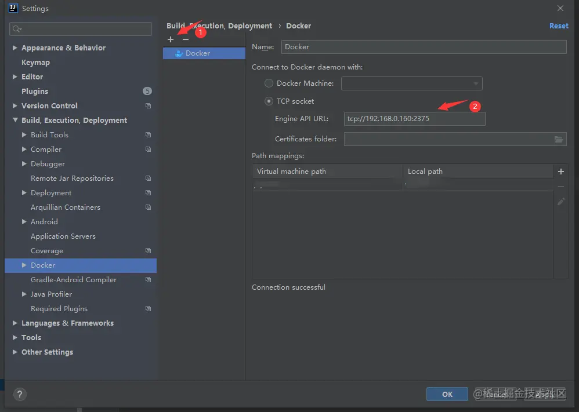
Task: Expand the Debugger node arrow
Action: [x=24, y=164]
